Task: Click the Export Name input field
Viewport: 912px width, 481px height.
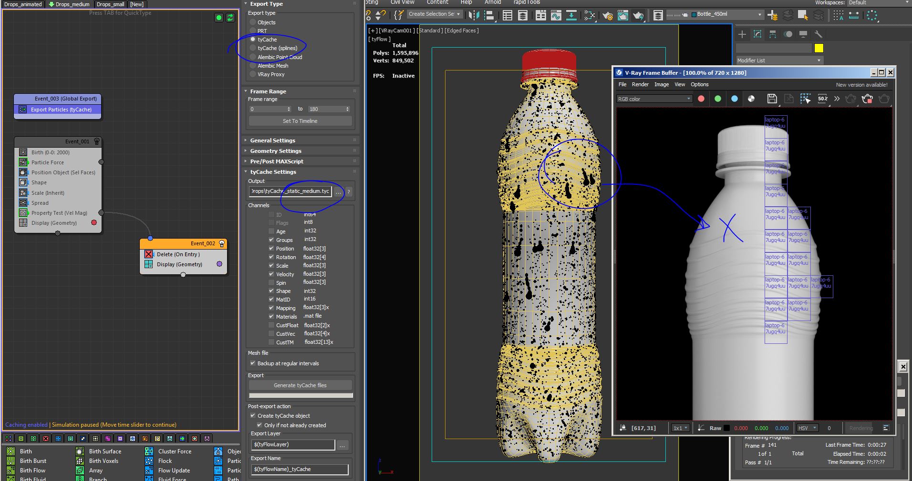Action: 300,470
